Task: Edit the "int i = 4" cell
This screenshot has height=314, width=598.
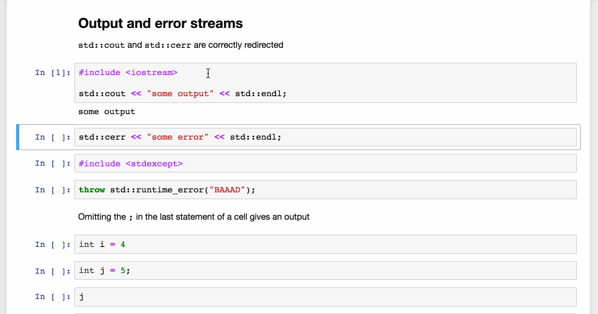Action: tap(325, 244)
